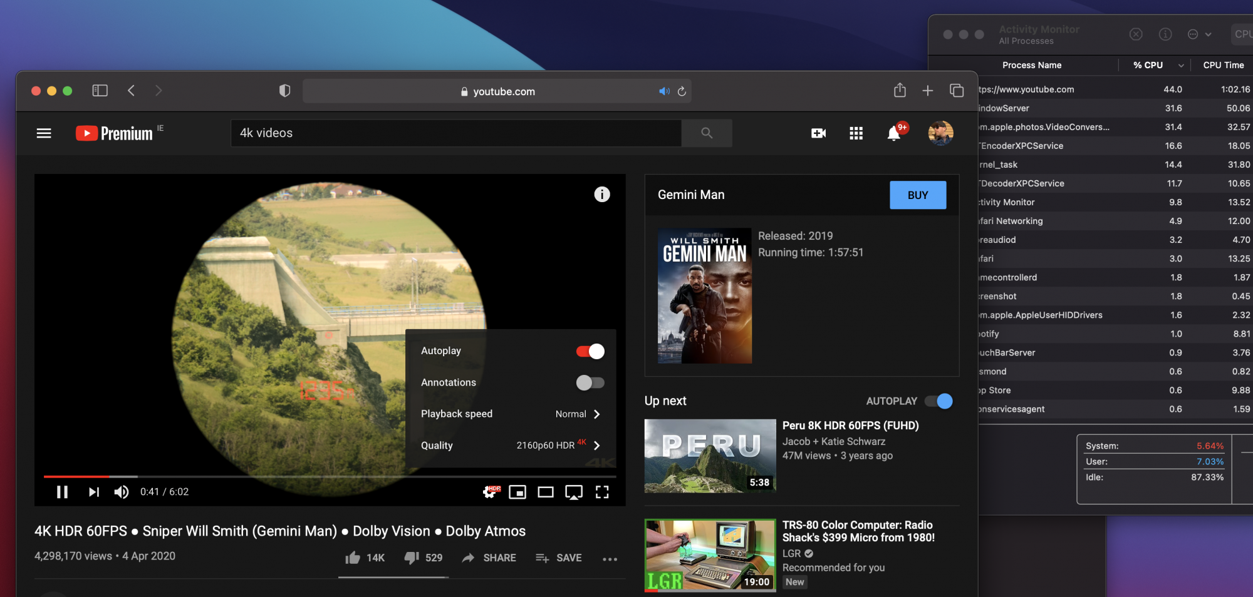Sort Activity Monitor by Process Name
This screenshot has width=1253, height=597.
pyautogui.click(x=1032, y=65)
